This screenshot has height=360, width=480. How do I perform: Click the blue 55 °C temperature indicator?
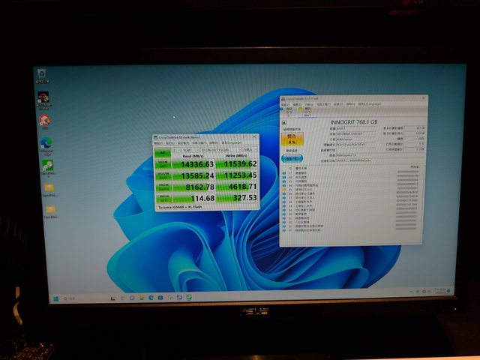(x=292, y=158)
